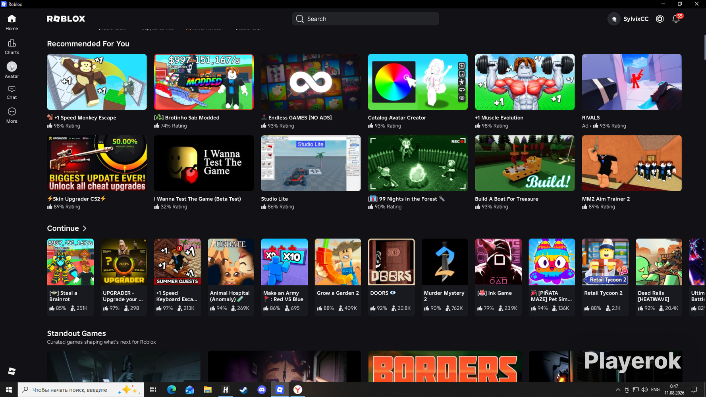Open the Windows Start menu
This screenshot has width=706, height=397.
point(9,390)
